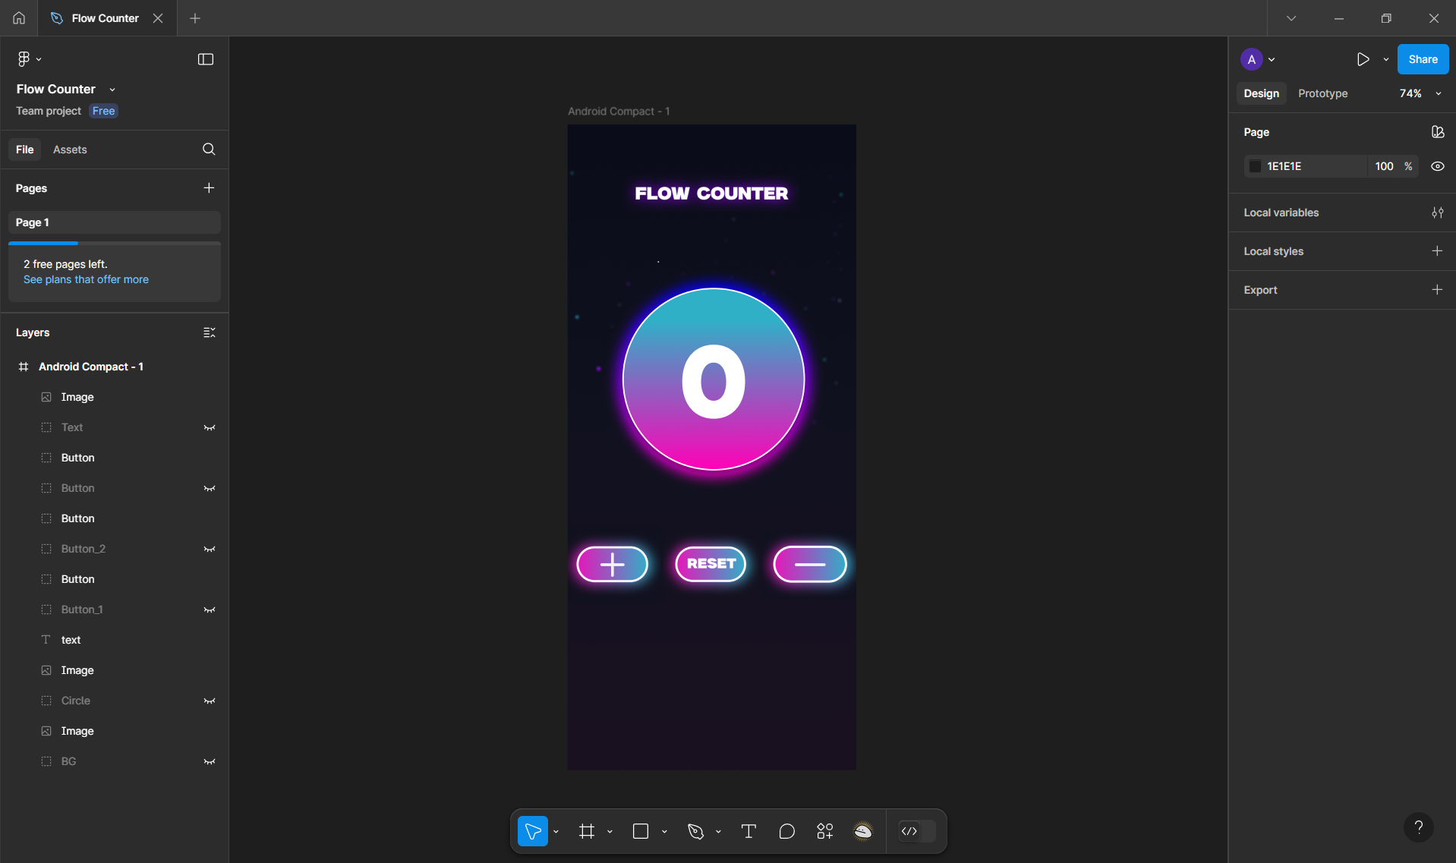The height and width of the screenshot is (863, 1456).
Task: Click the home icon in the tab bar
Action: 19,18
